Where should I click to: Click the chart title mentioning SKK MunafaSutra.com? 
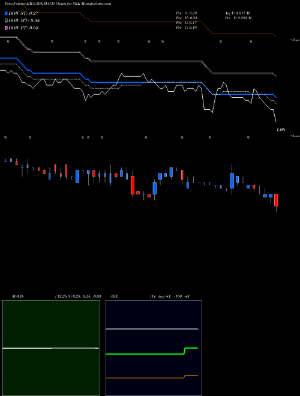tap(58, 4)
